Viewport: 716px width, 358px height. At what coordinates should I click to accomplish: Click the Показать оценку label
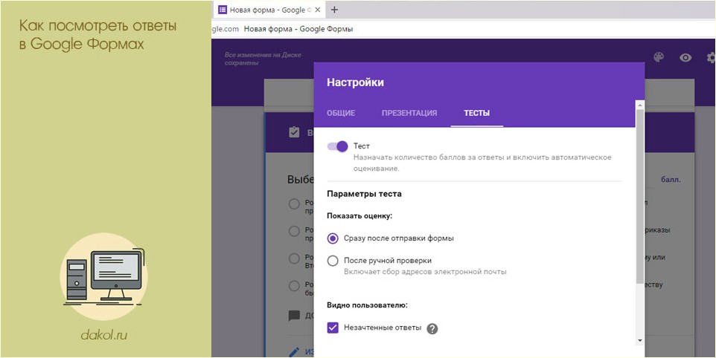359,217
